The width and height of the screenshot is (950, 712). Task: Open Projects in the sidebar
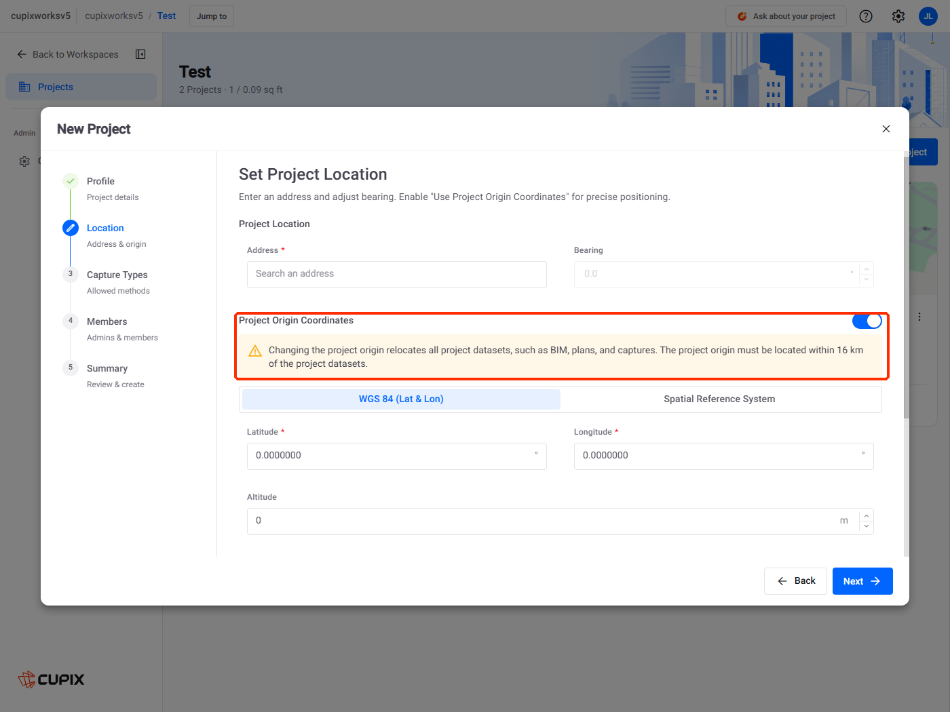coord(81,87)
